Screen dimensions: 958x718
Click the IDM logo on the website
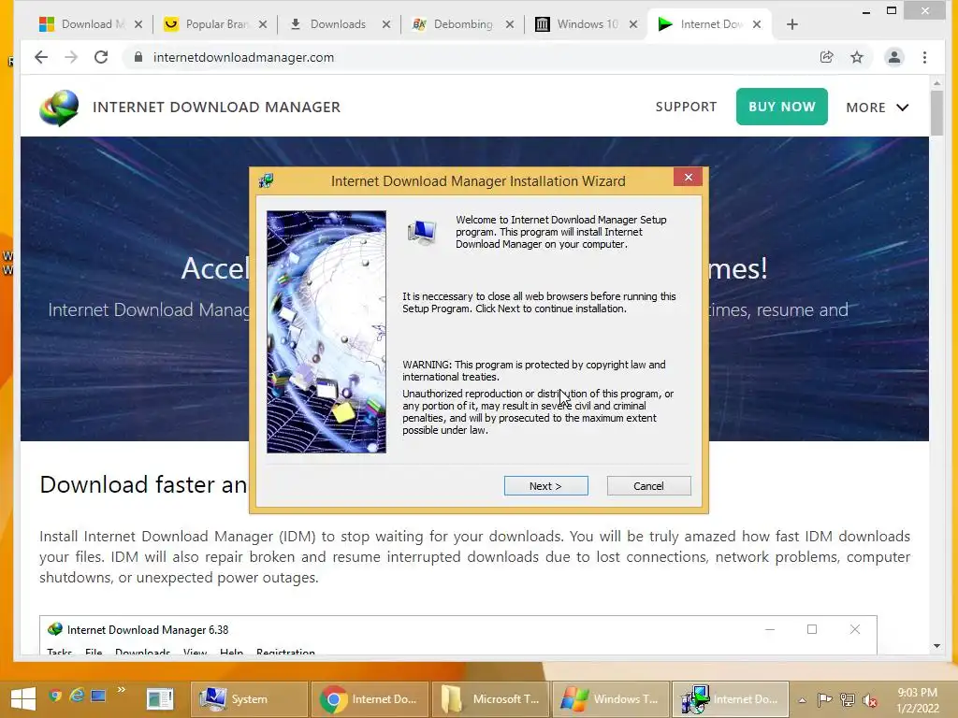click(x=59, y=108)
